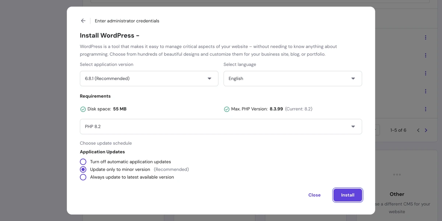
Task: Go to next page in background pagination
Action: click(426, 130)
